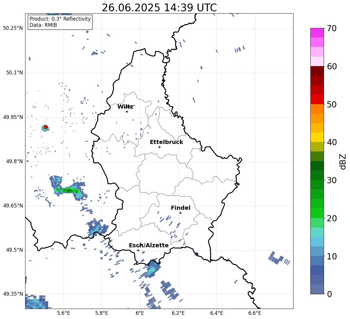Click the orange segment below 50

(317, 109)
